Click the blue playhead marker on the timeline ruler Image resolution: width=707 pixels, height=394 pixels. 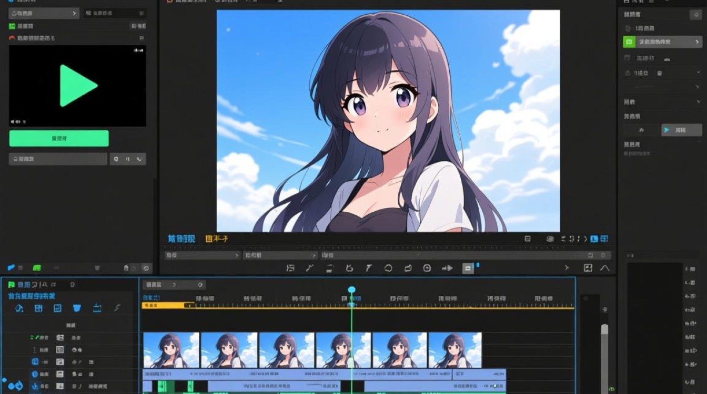(x=352, y=290)
